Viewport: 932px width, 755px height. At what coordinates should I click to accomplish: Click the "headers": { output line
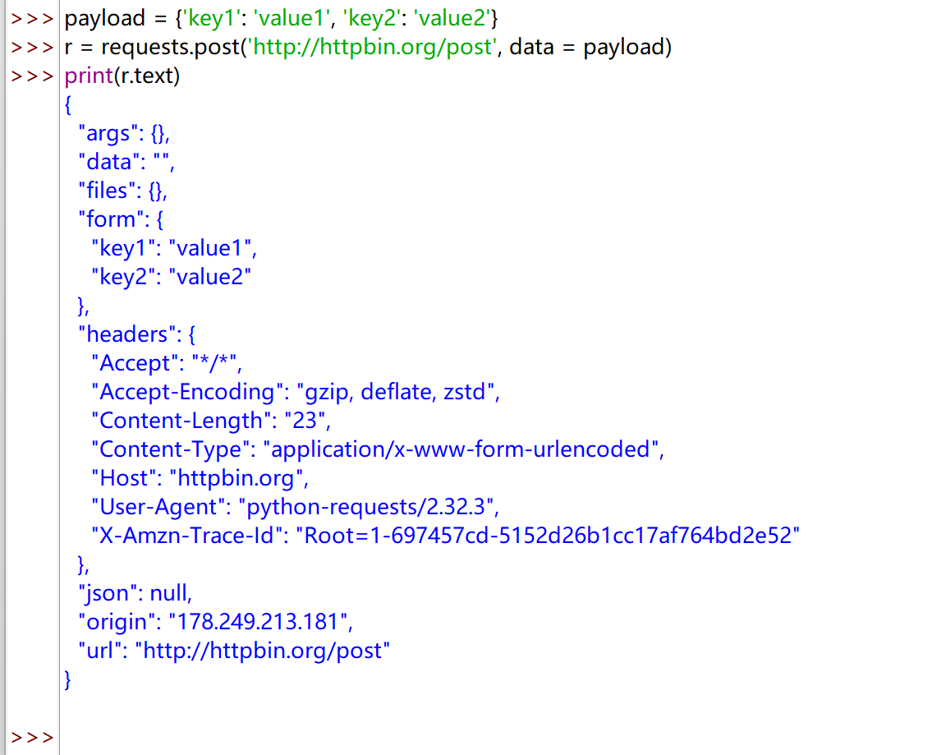[x=135, y=335]
